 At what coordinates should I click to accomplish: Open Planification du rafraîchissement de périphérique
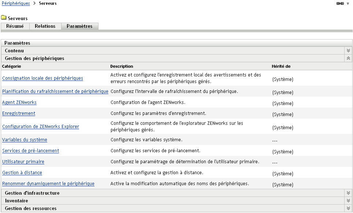point(55,91)
